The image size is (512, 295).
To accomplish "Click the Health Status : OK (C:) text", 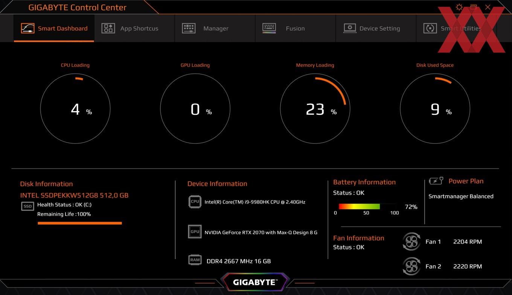I will (64, 205).
